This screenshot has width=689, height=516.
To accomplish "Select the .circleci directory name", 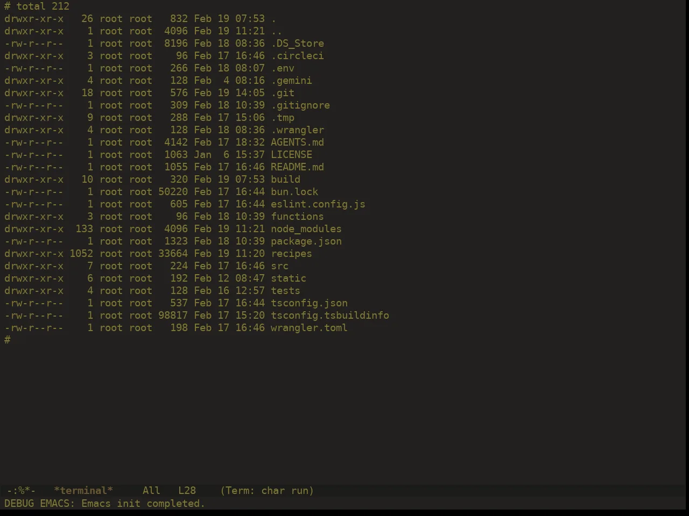I will point(297,56).
